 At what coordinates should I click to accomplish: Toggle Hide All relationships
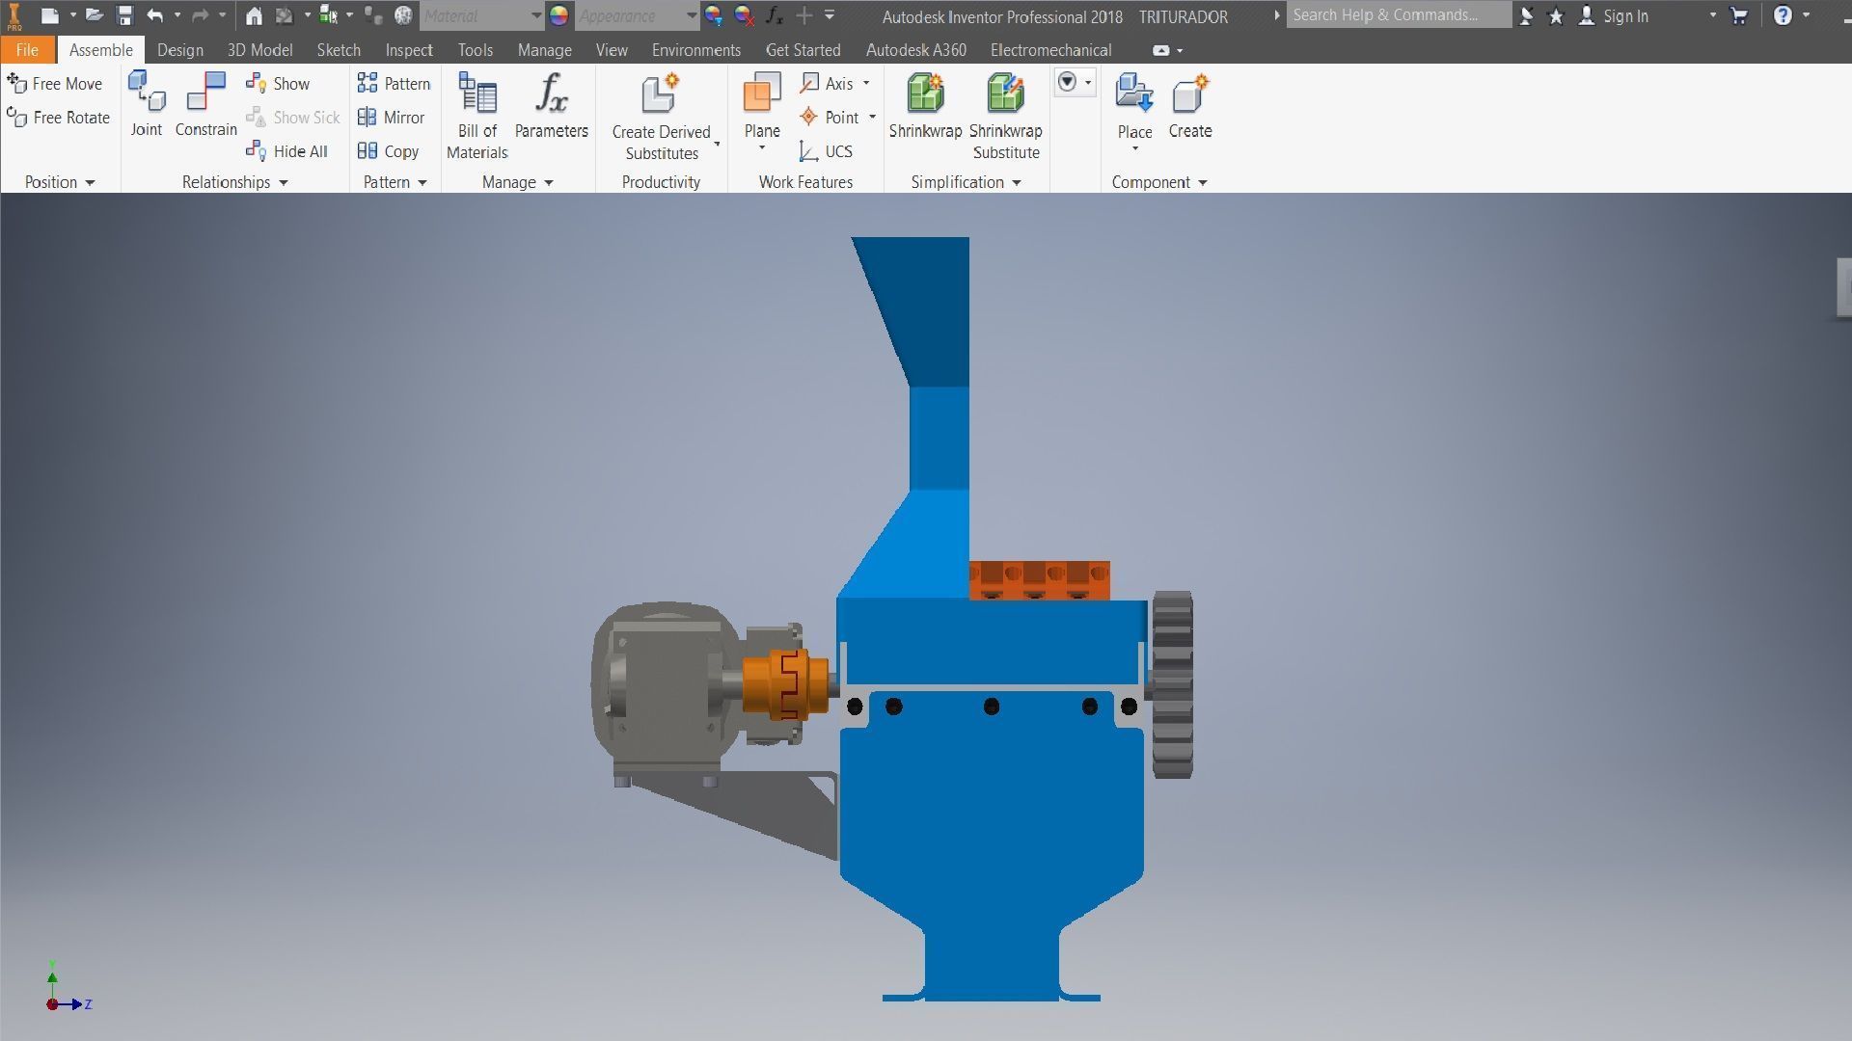click(x=286, y=151)
